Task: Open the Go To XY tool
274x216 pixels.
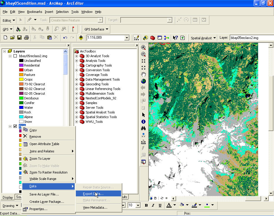Action: (x=143, y=135)
